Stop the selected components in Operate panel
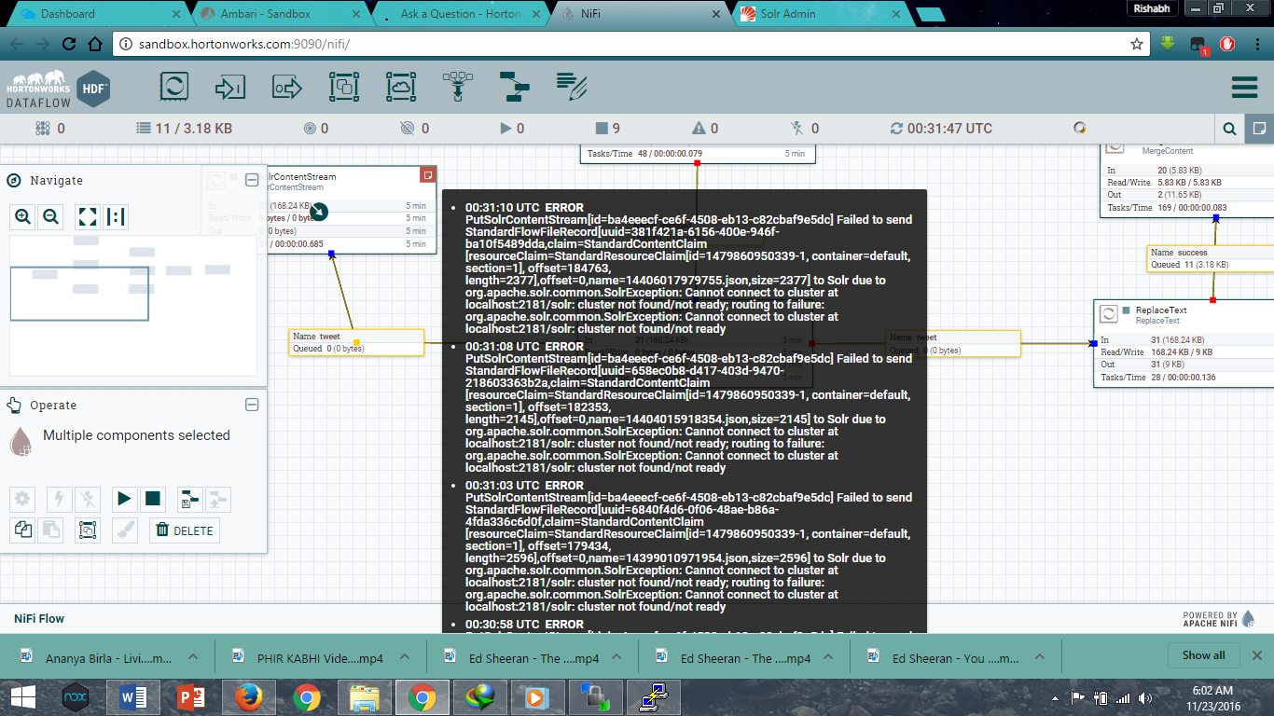 [153, 499]
